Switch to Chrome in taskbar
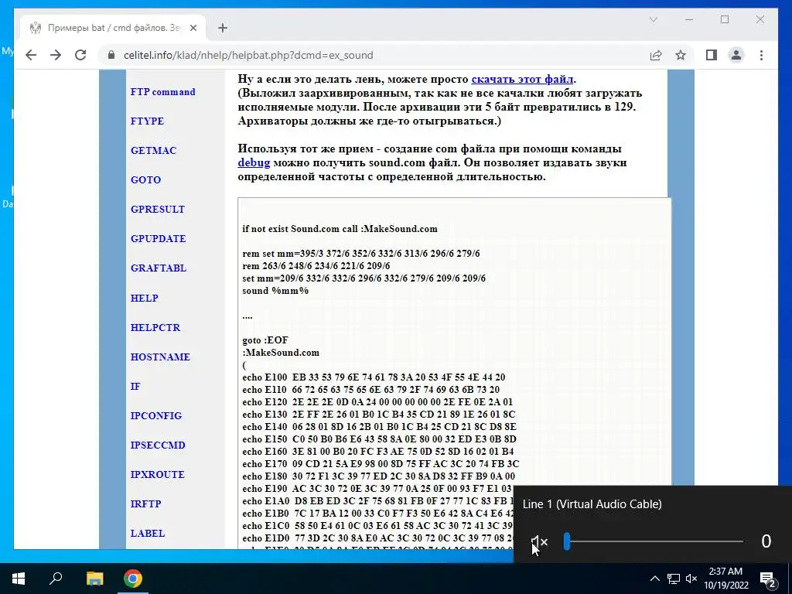This screenshot has width=792, height=594. point(133,579)
